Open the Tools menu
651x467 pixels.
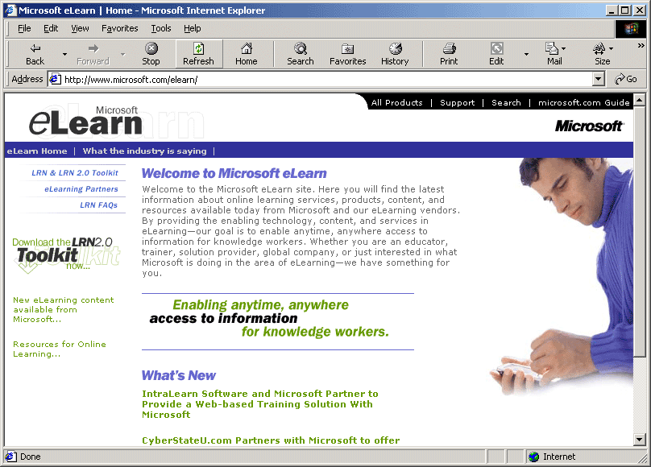(x=161, y=28)
